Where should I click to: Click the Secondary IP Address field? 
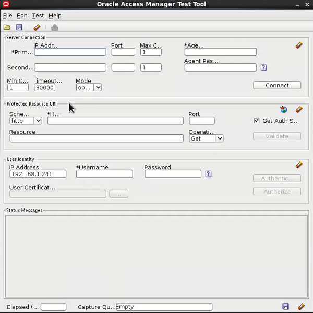point(70,67)
